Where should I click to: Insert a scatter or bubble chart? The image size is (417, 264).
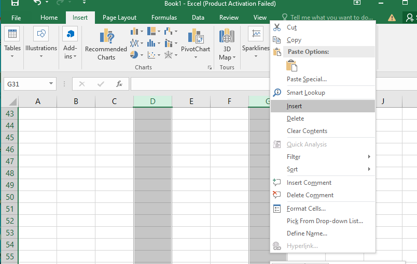[151, 55]
